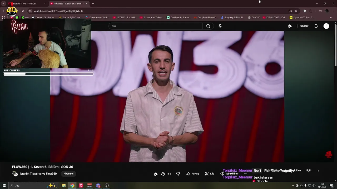Show next filter chips with right chevron

click(x=318, y=171)
